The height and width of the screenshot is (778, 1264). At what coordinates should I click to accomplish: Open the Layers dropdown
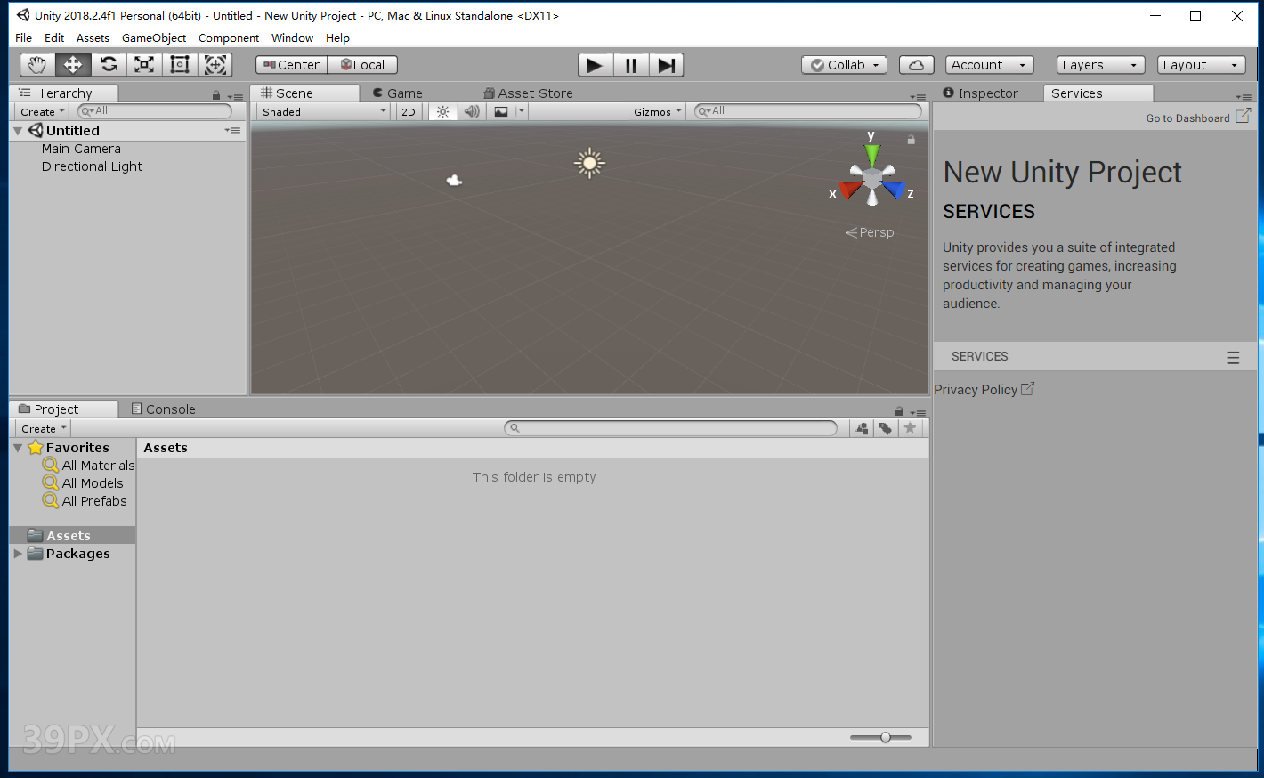pos(1100,65)
